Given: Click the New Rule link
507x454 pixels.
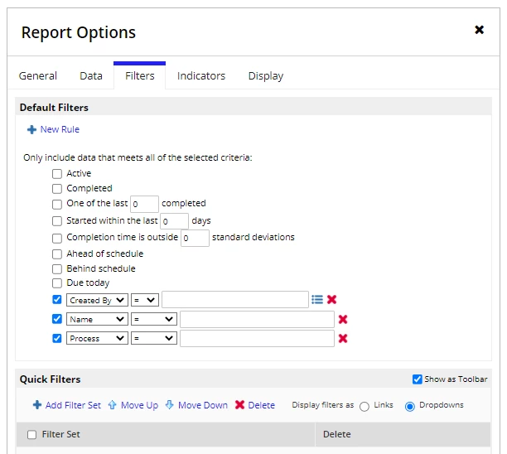Looking at the screenshot, I should point(60,129).
